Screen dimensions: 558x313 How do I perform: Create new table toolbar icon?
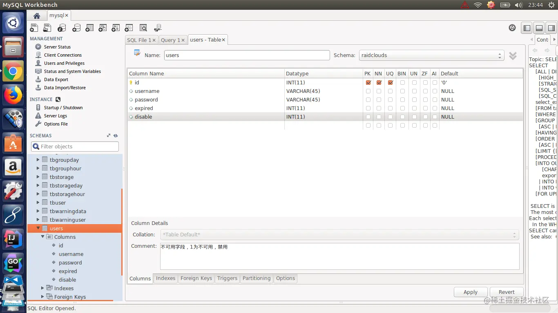pos(89,28)
